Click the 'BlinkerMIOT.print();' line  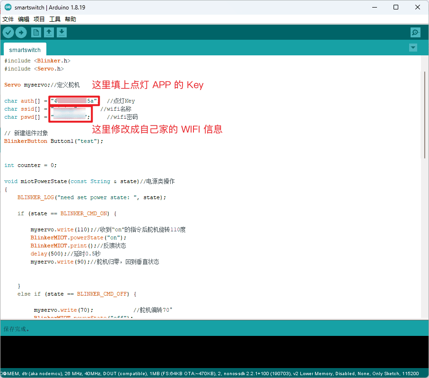tap(78, 246)
